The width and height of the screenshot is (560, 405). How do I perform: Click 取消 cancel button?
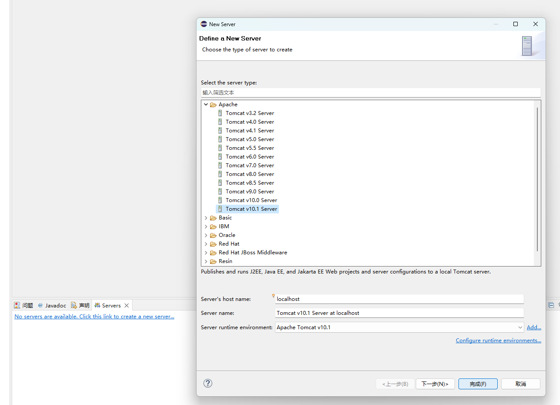click(x=520, y=384)
